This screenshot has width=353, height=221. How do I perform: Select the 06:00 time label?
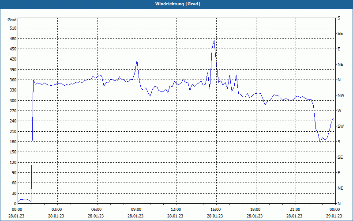tap(96, 209)
